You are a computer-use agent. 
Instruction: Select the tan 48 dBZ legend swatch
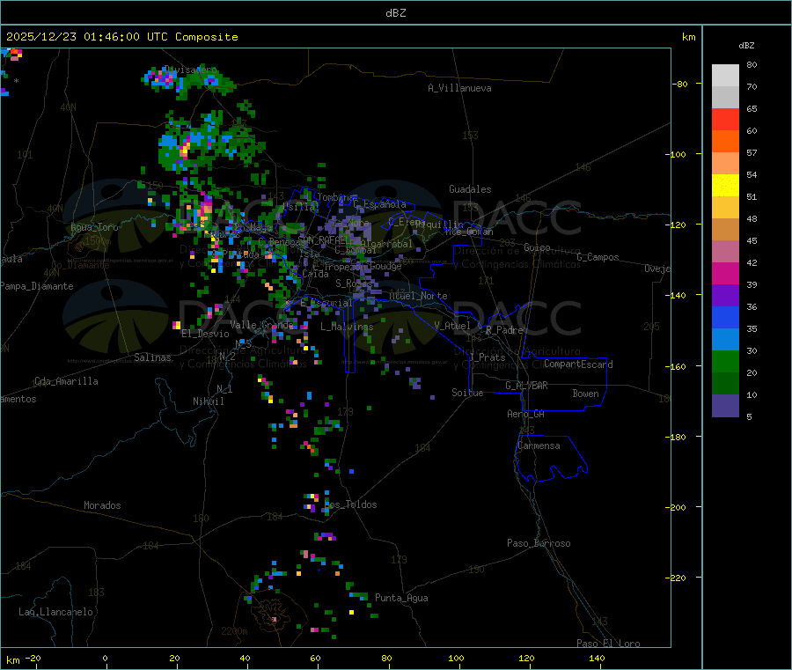coord(725,230)
